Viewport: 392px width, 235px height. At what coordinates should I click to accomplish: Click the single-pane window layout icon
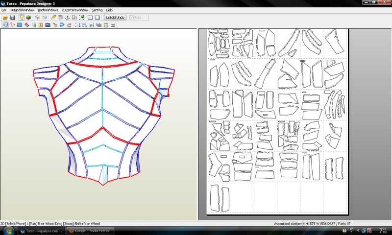point(98,18)
